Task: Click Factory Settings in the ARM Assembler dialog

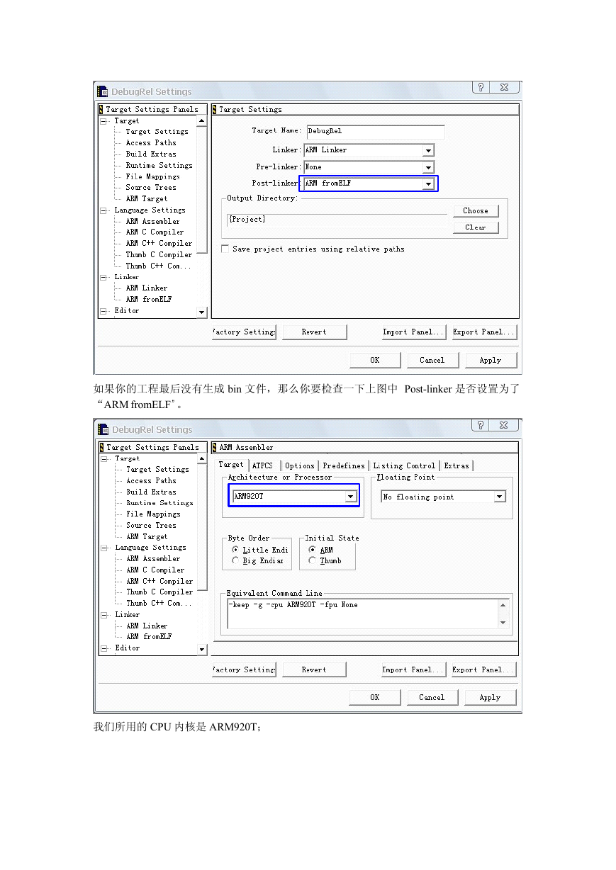Action: (x=244, y=670)
